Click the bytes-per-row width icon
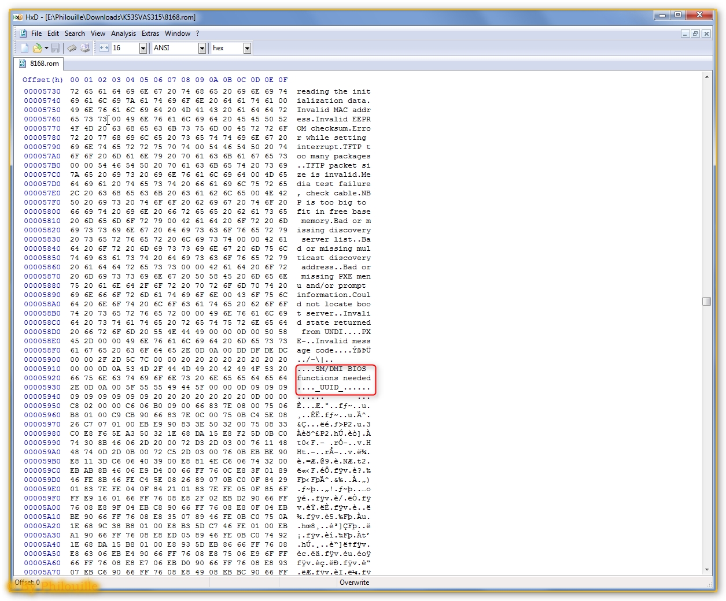Image resolution: width=726 pixels, height=601 pixels. (104, 48)
